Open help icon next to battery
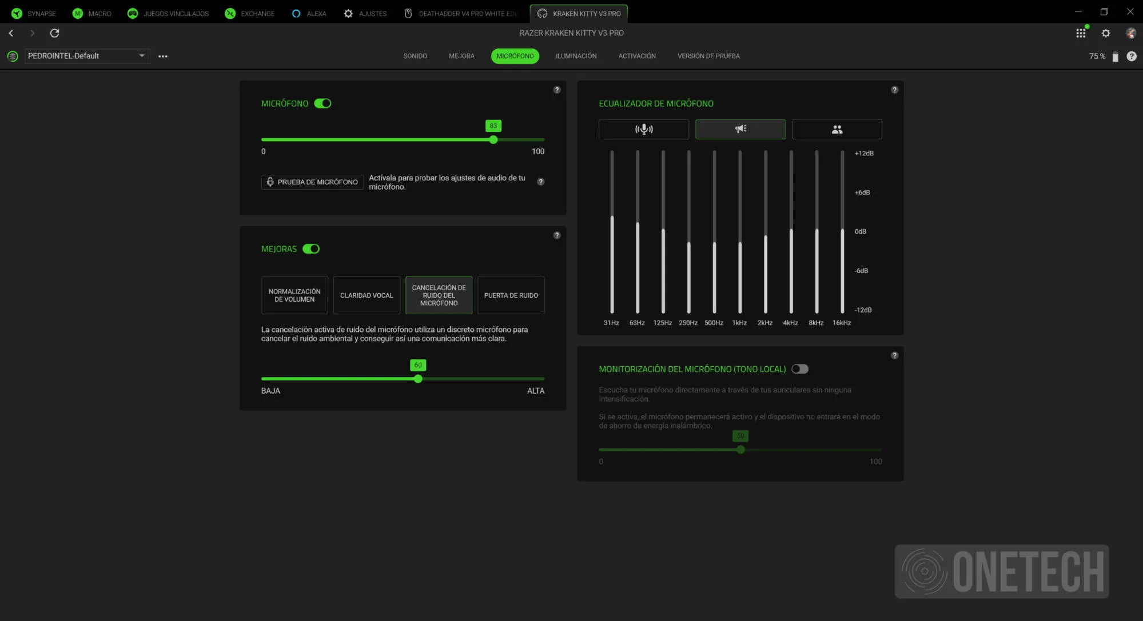The height and width of the screenshot is (621, 1143). click(x=1132, y=56)
